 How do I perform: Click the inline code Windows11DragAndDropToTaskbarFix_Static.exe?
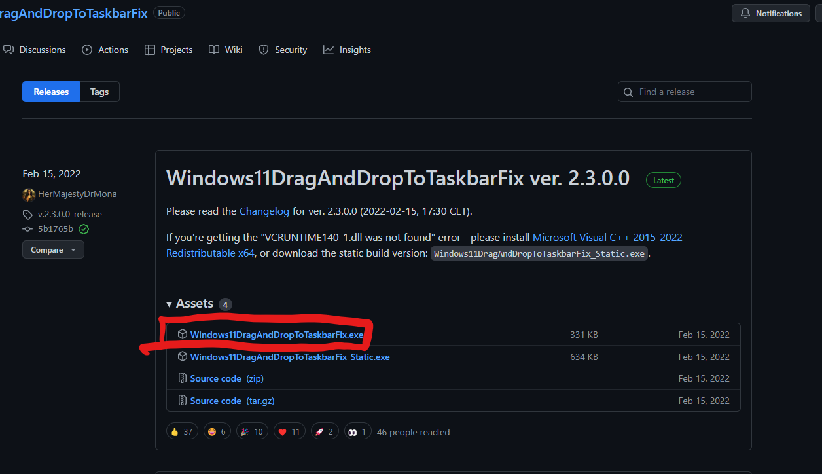539,254
